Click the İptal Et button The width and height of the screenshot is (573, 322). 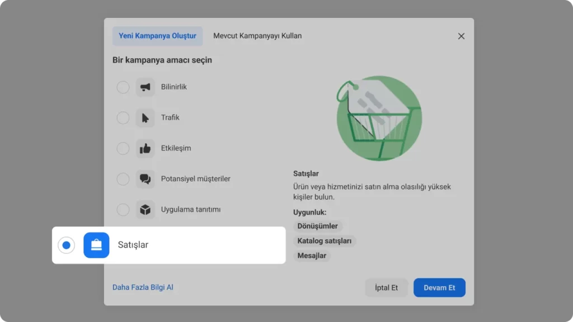[x=386, y=288]
